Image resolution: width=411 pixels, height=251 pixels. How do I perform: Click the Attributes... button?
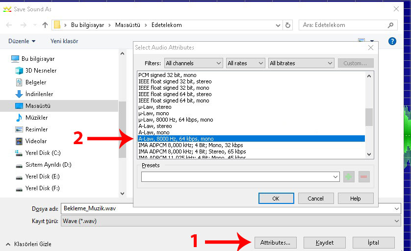coord(275,243)
